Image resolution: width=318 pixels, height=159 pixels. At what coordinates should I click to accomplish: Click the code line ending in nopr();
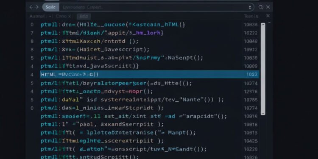[97, 92]
